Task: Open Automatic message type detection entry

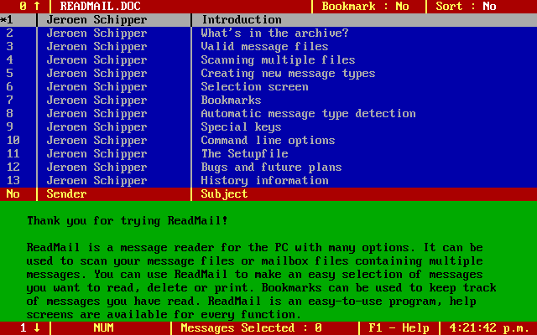Action: [308, 114]
